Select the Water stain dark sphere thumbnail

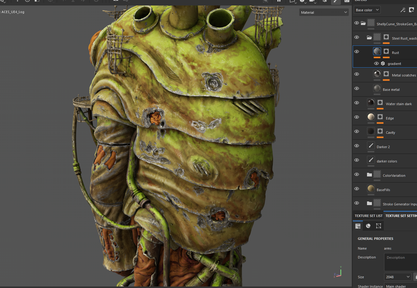click(x=371, y=102)
